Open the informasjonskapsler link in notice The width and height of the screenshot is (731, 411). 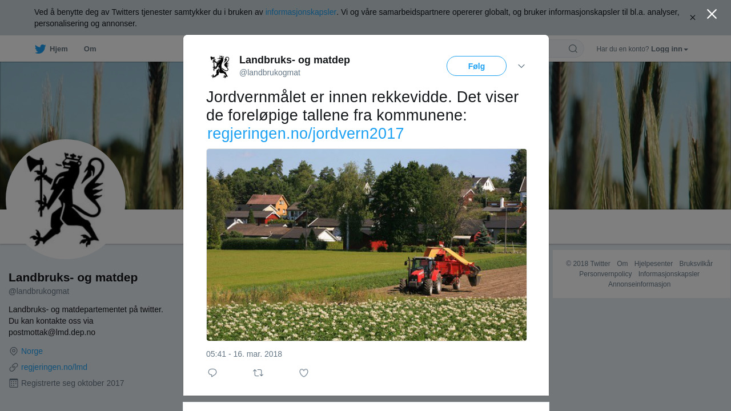click(301, 12)
